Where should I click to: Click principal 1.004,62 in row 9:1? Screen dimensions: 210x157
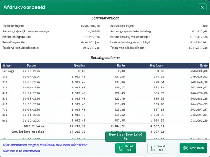click(x=157, y=121)
